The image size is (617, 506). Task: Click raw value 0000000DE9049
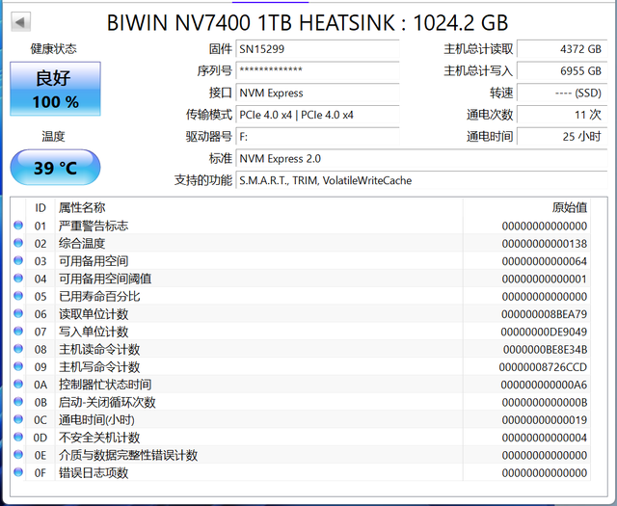[x=544, y=333]
